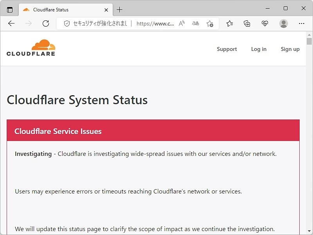Add this page to favorites
313x235 pixels.
pyautogui.click(x=210, y=23)
